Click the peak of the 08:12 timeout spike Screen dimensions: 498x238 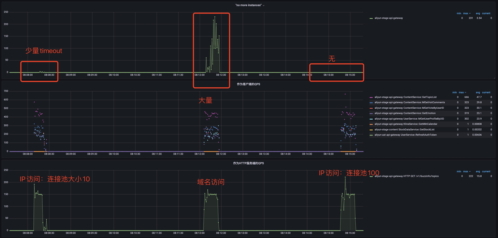[214, 17]
